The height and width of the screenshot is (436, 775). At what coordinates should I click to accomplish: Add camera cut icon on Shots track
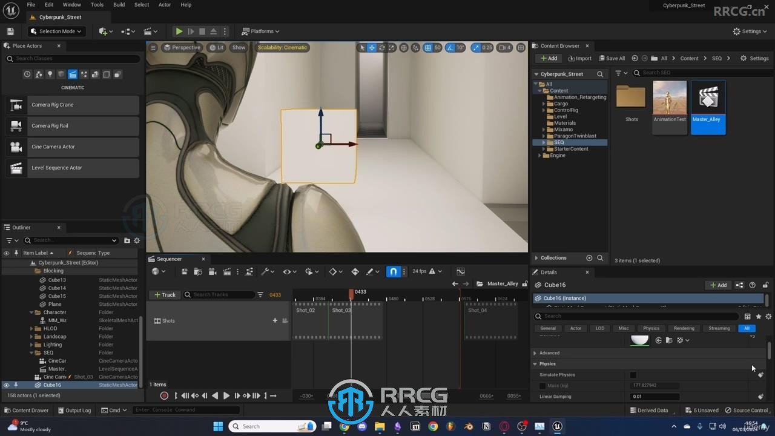click(285, 321)
